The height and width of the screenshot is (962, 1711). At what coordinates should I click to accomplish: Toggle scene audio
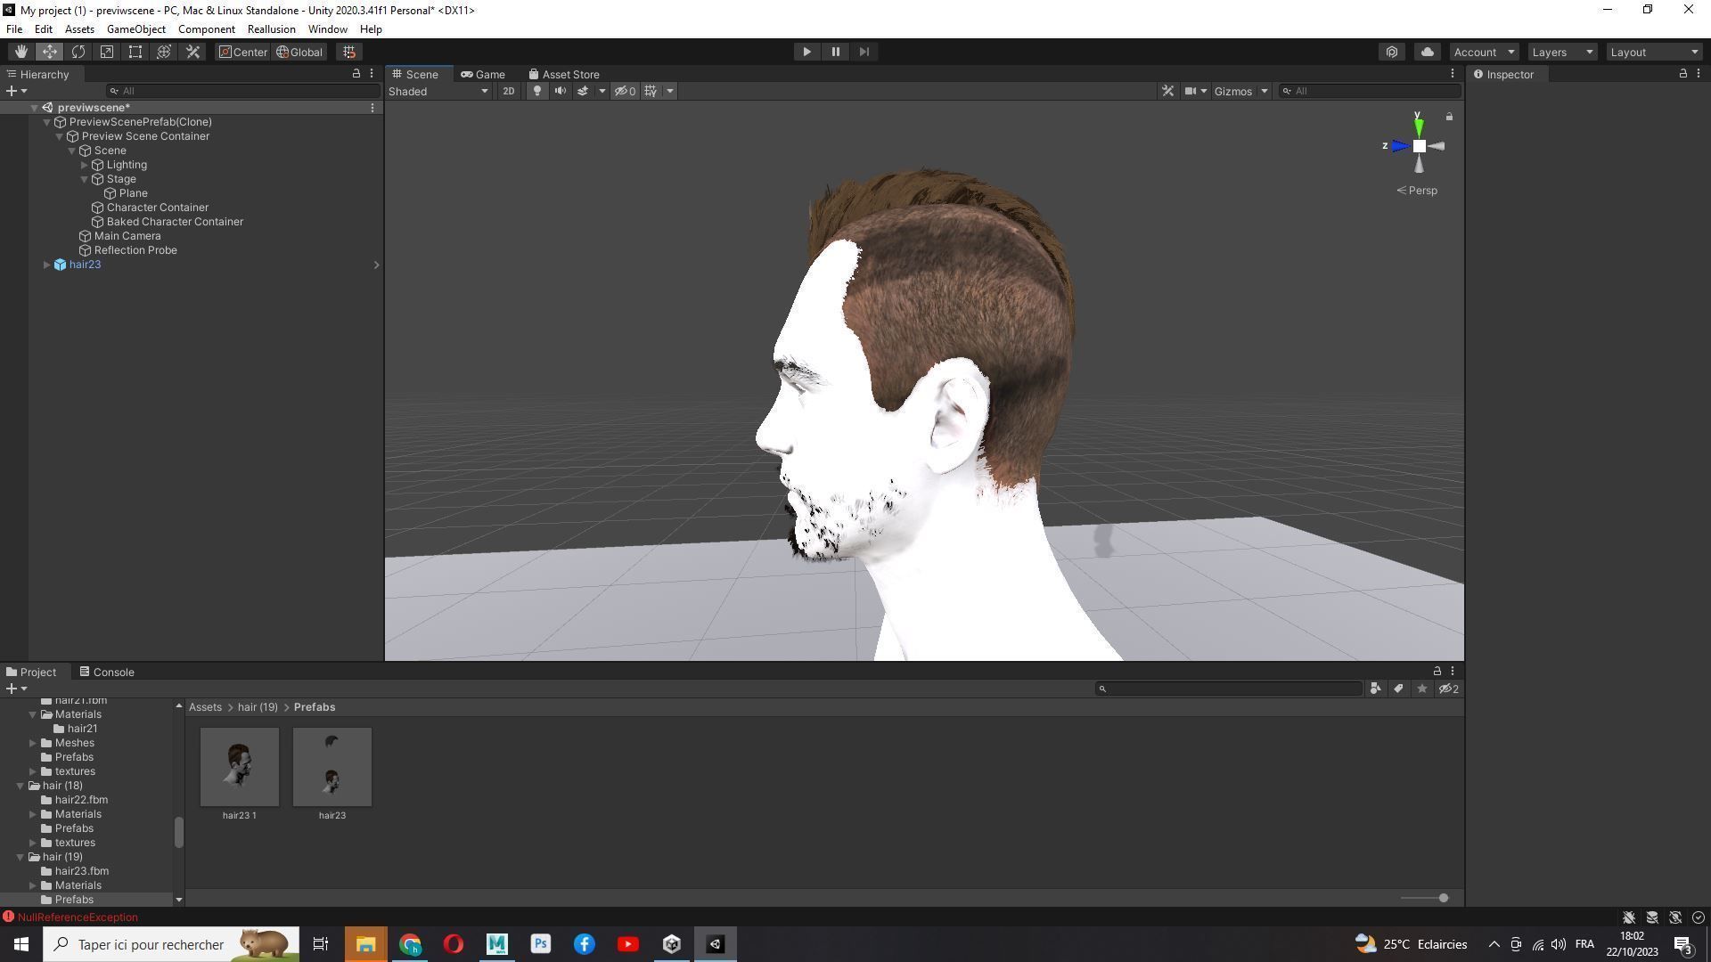(560, 91)
